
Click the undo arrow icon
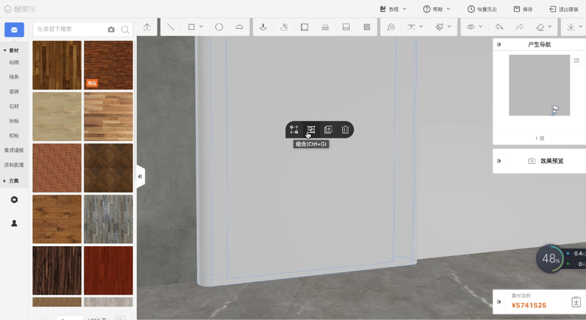coord(499,27)
